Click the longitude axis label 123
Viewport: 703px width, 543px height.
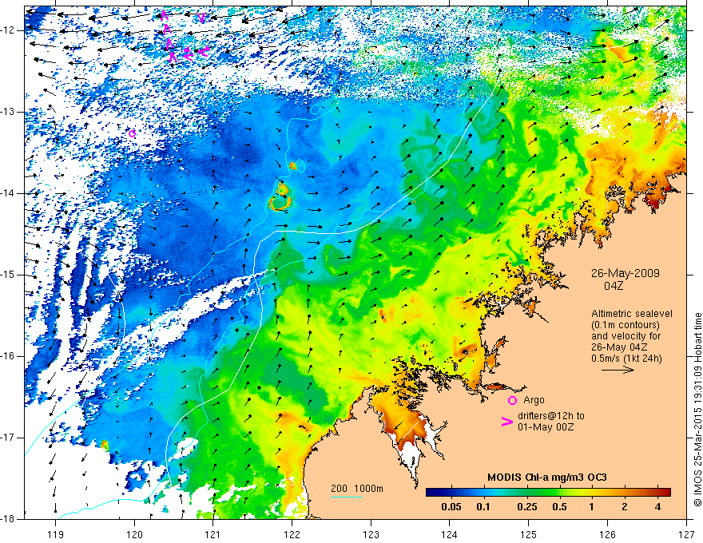(371, 534)
